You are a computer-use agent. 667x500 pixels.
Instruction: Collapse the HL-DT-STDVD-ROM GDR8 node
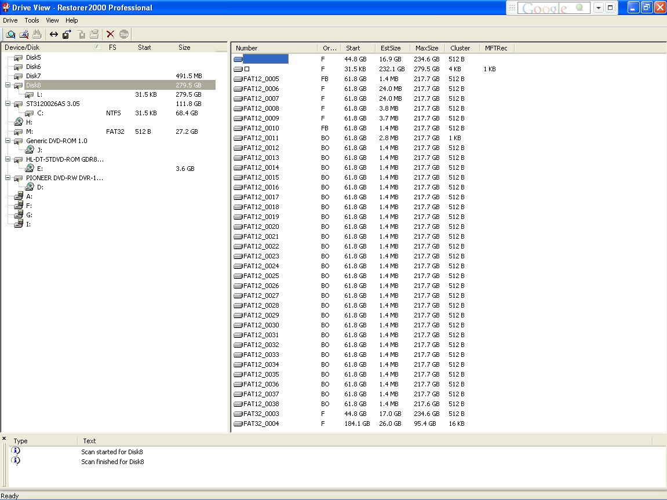(x=8, y=159)
